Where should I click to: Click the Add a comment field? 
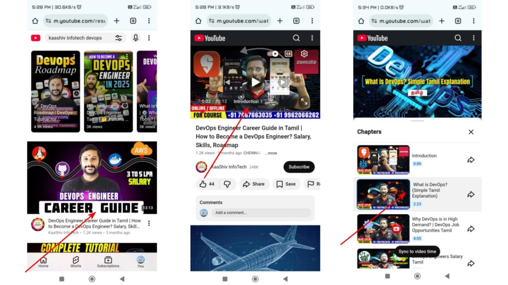[261, 213]
